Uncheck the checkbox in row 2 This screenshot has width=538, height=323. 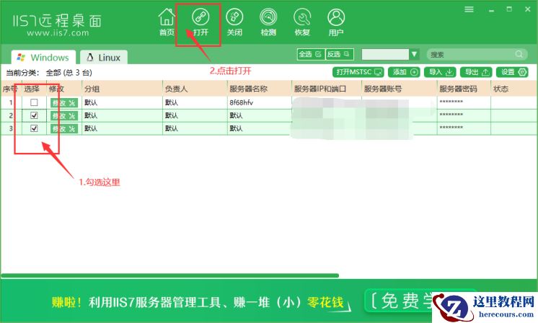tap(34, 115)
